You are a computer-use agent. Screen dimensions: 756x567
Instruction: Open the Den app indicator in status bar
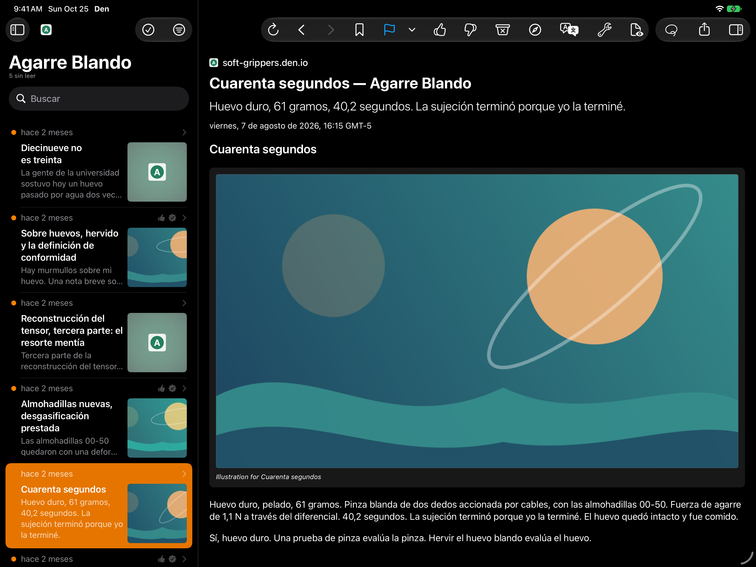(x=102, y=9)
